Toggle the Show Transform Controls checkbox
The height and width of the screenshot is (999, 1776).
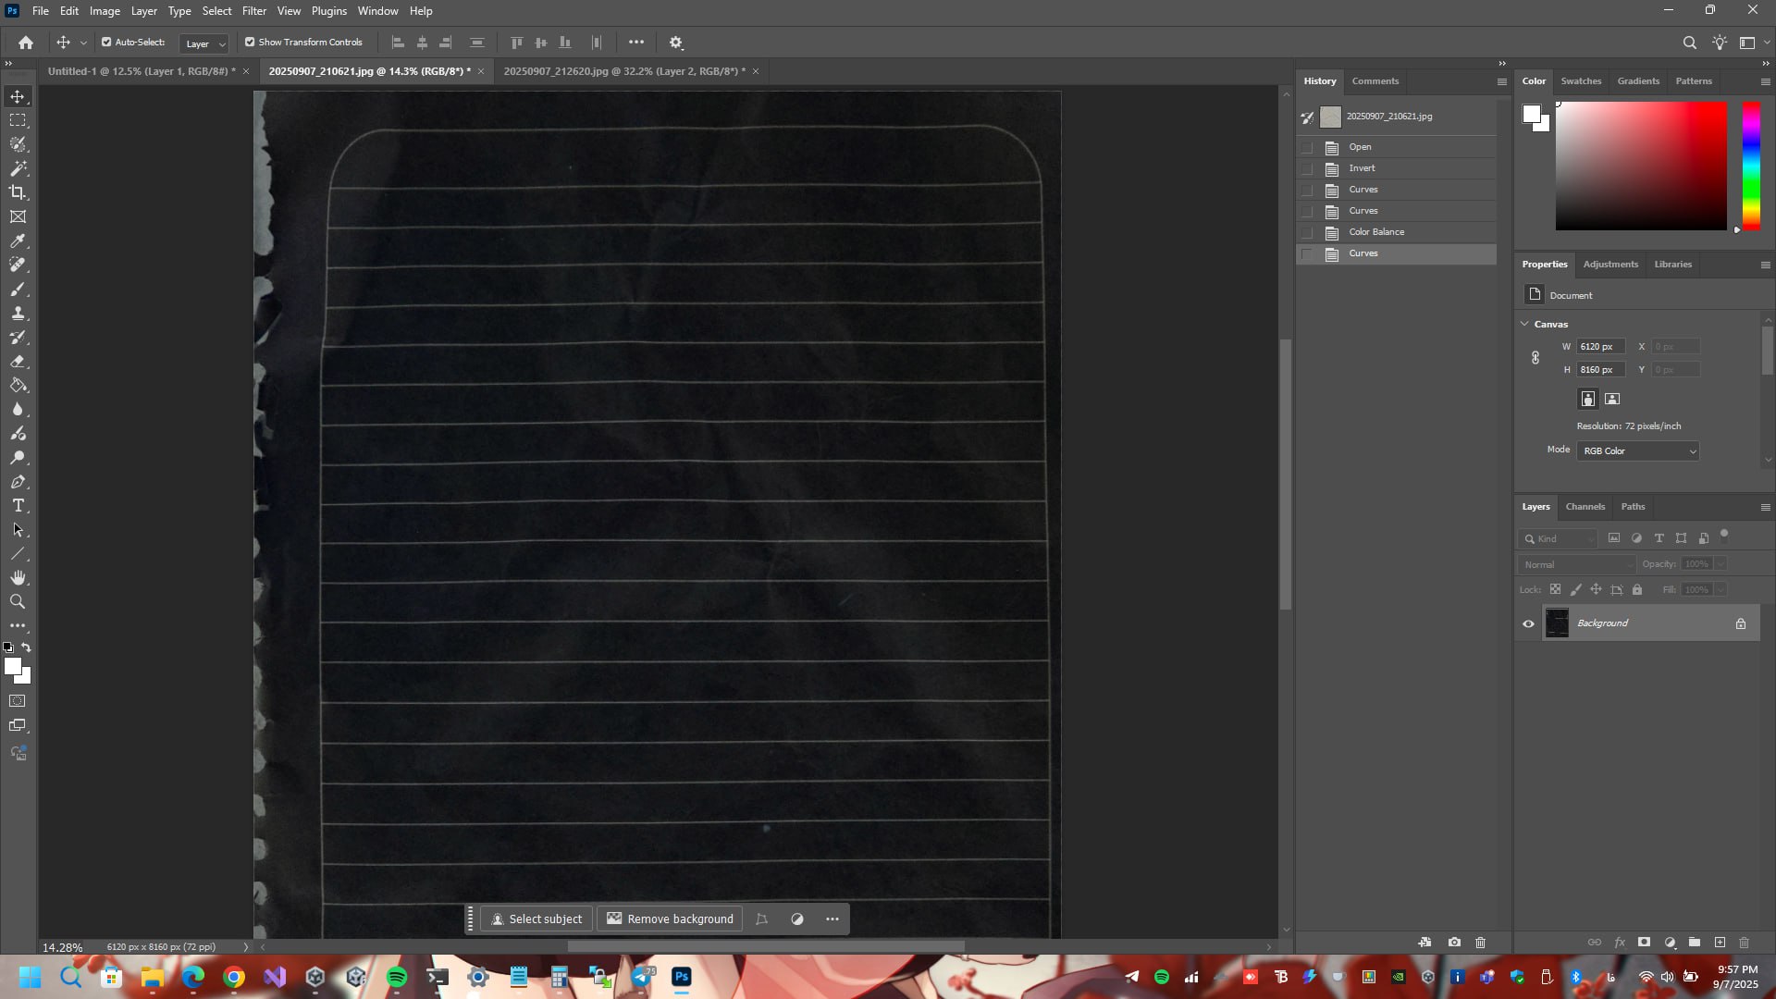(x=250, y=43)
